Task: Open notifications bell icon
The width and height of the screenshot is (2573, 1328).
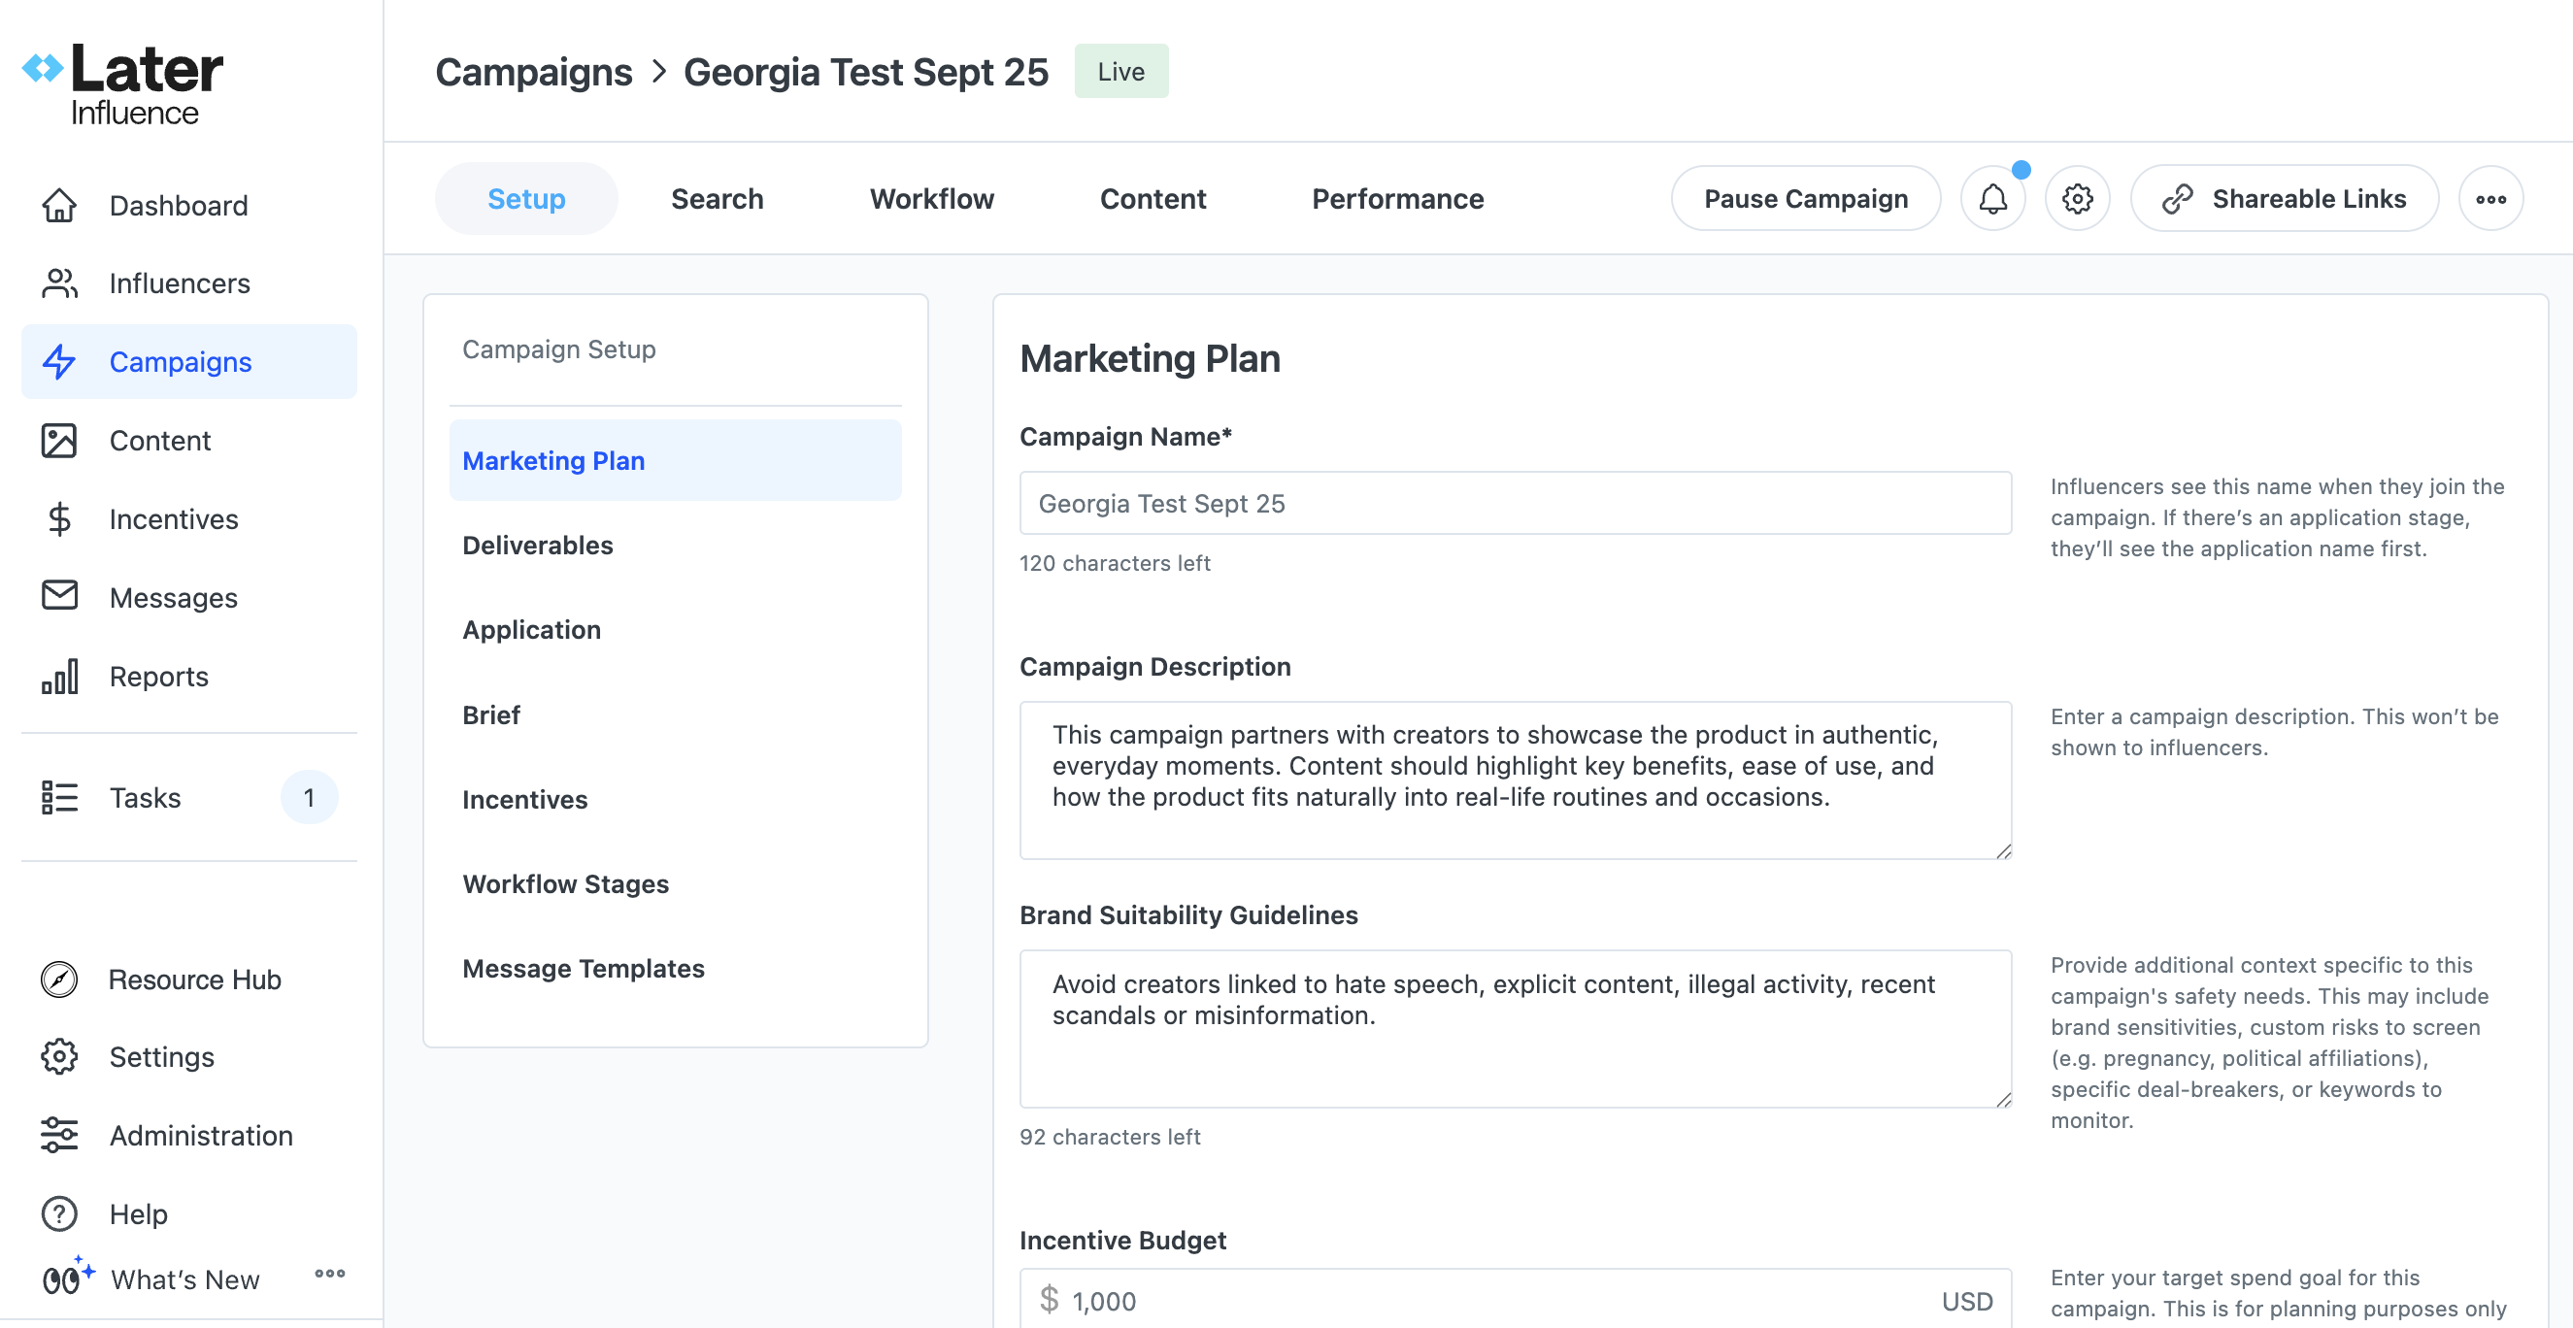Action: pos(1991,199)
